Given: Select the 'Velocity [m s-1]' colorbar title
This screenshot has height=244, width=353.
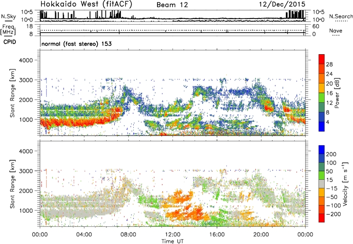Looking at the screenshot, I should pos(345,184).
